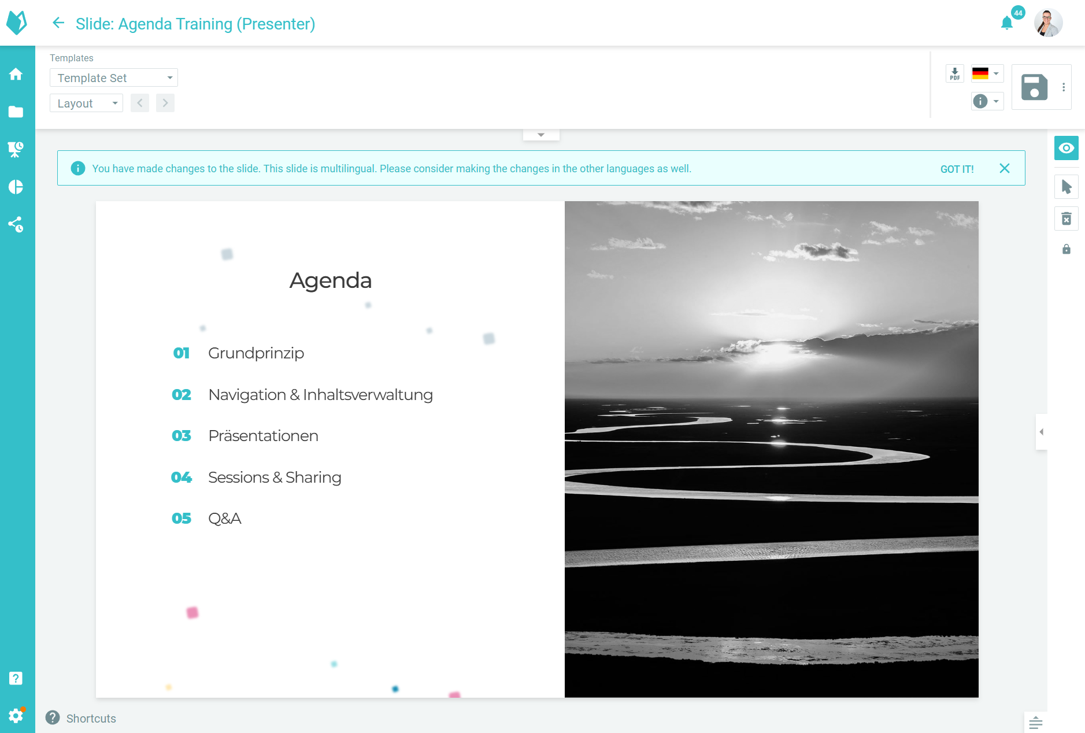
Task: Open the Layout dropdown
Action: pyautogui.click(x=86, y=103)
